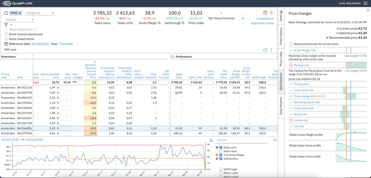Viewport: 371px width, 178px height.
Task: Open the Competitors link
Action: [265, 19]
